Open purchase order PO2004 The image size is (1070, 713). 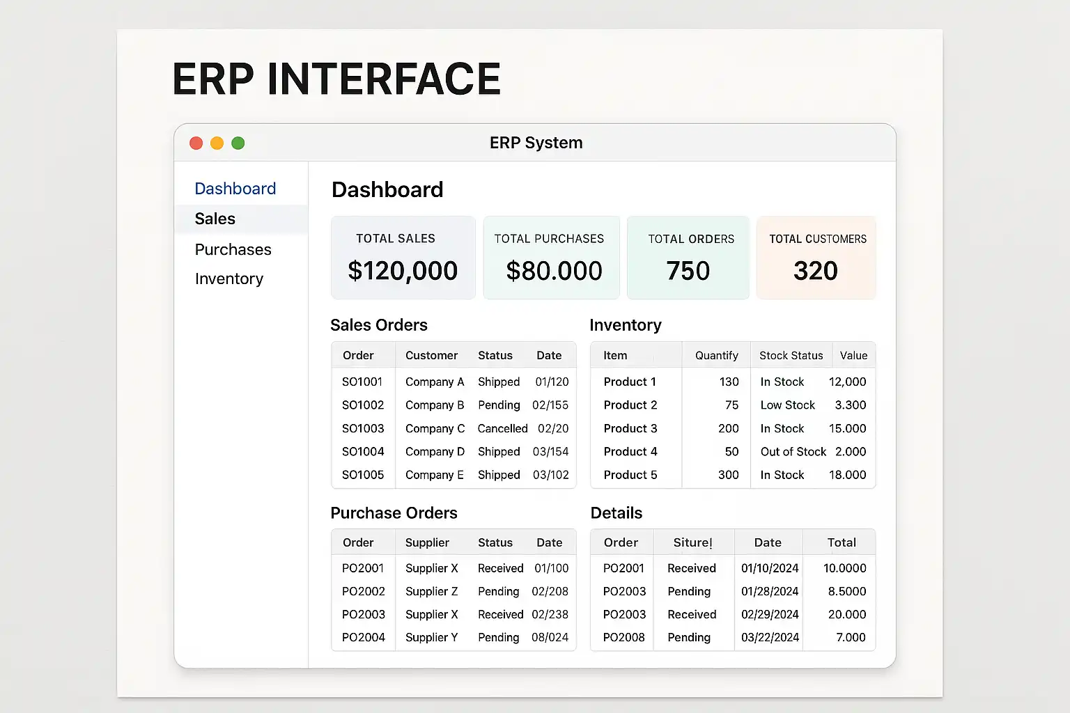[363, 637]
